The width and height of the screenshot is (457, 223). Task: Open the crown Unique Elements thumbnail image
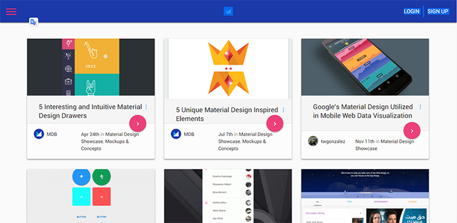pos(228,69)
